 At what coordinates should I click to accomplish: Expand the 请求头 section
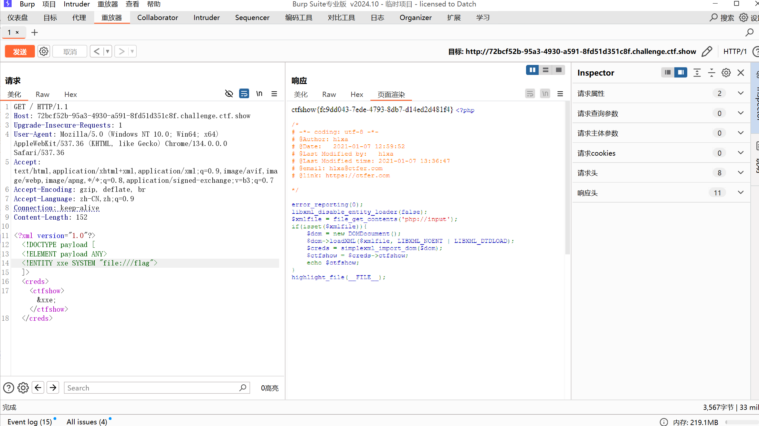click(x=741, y=173)
